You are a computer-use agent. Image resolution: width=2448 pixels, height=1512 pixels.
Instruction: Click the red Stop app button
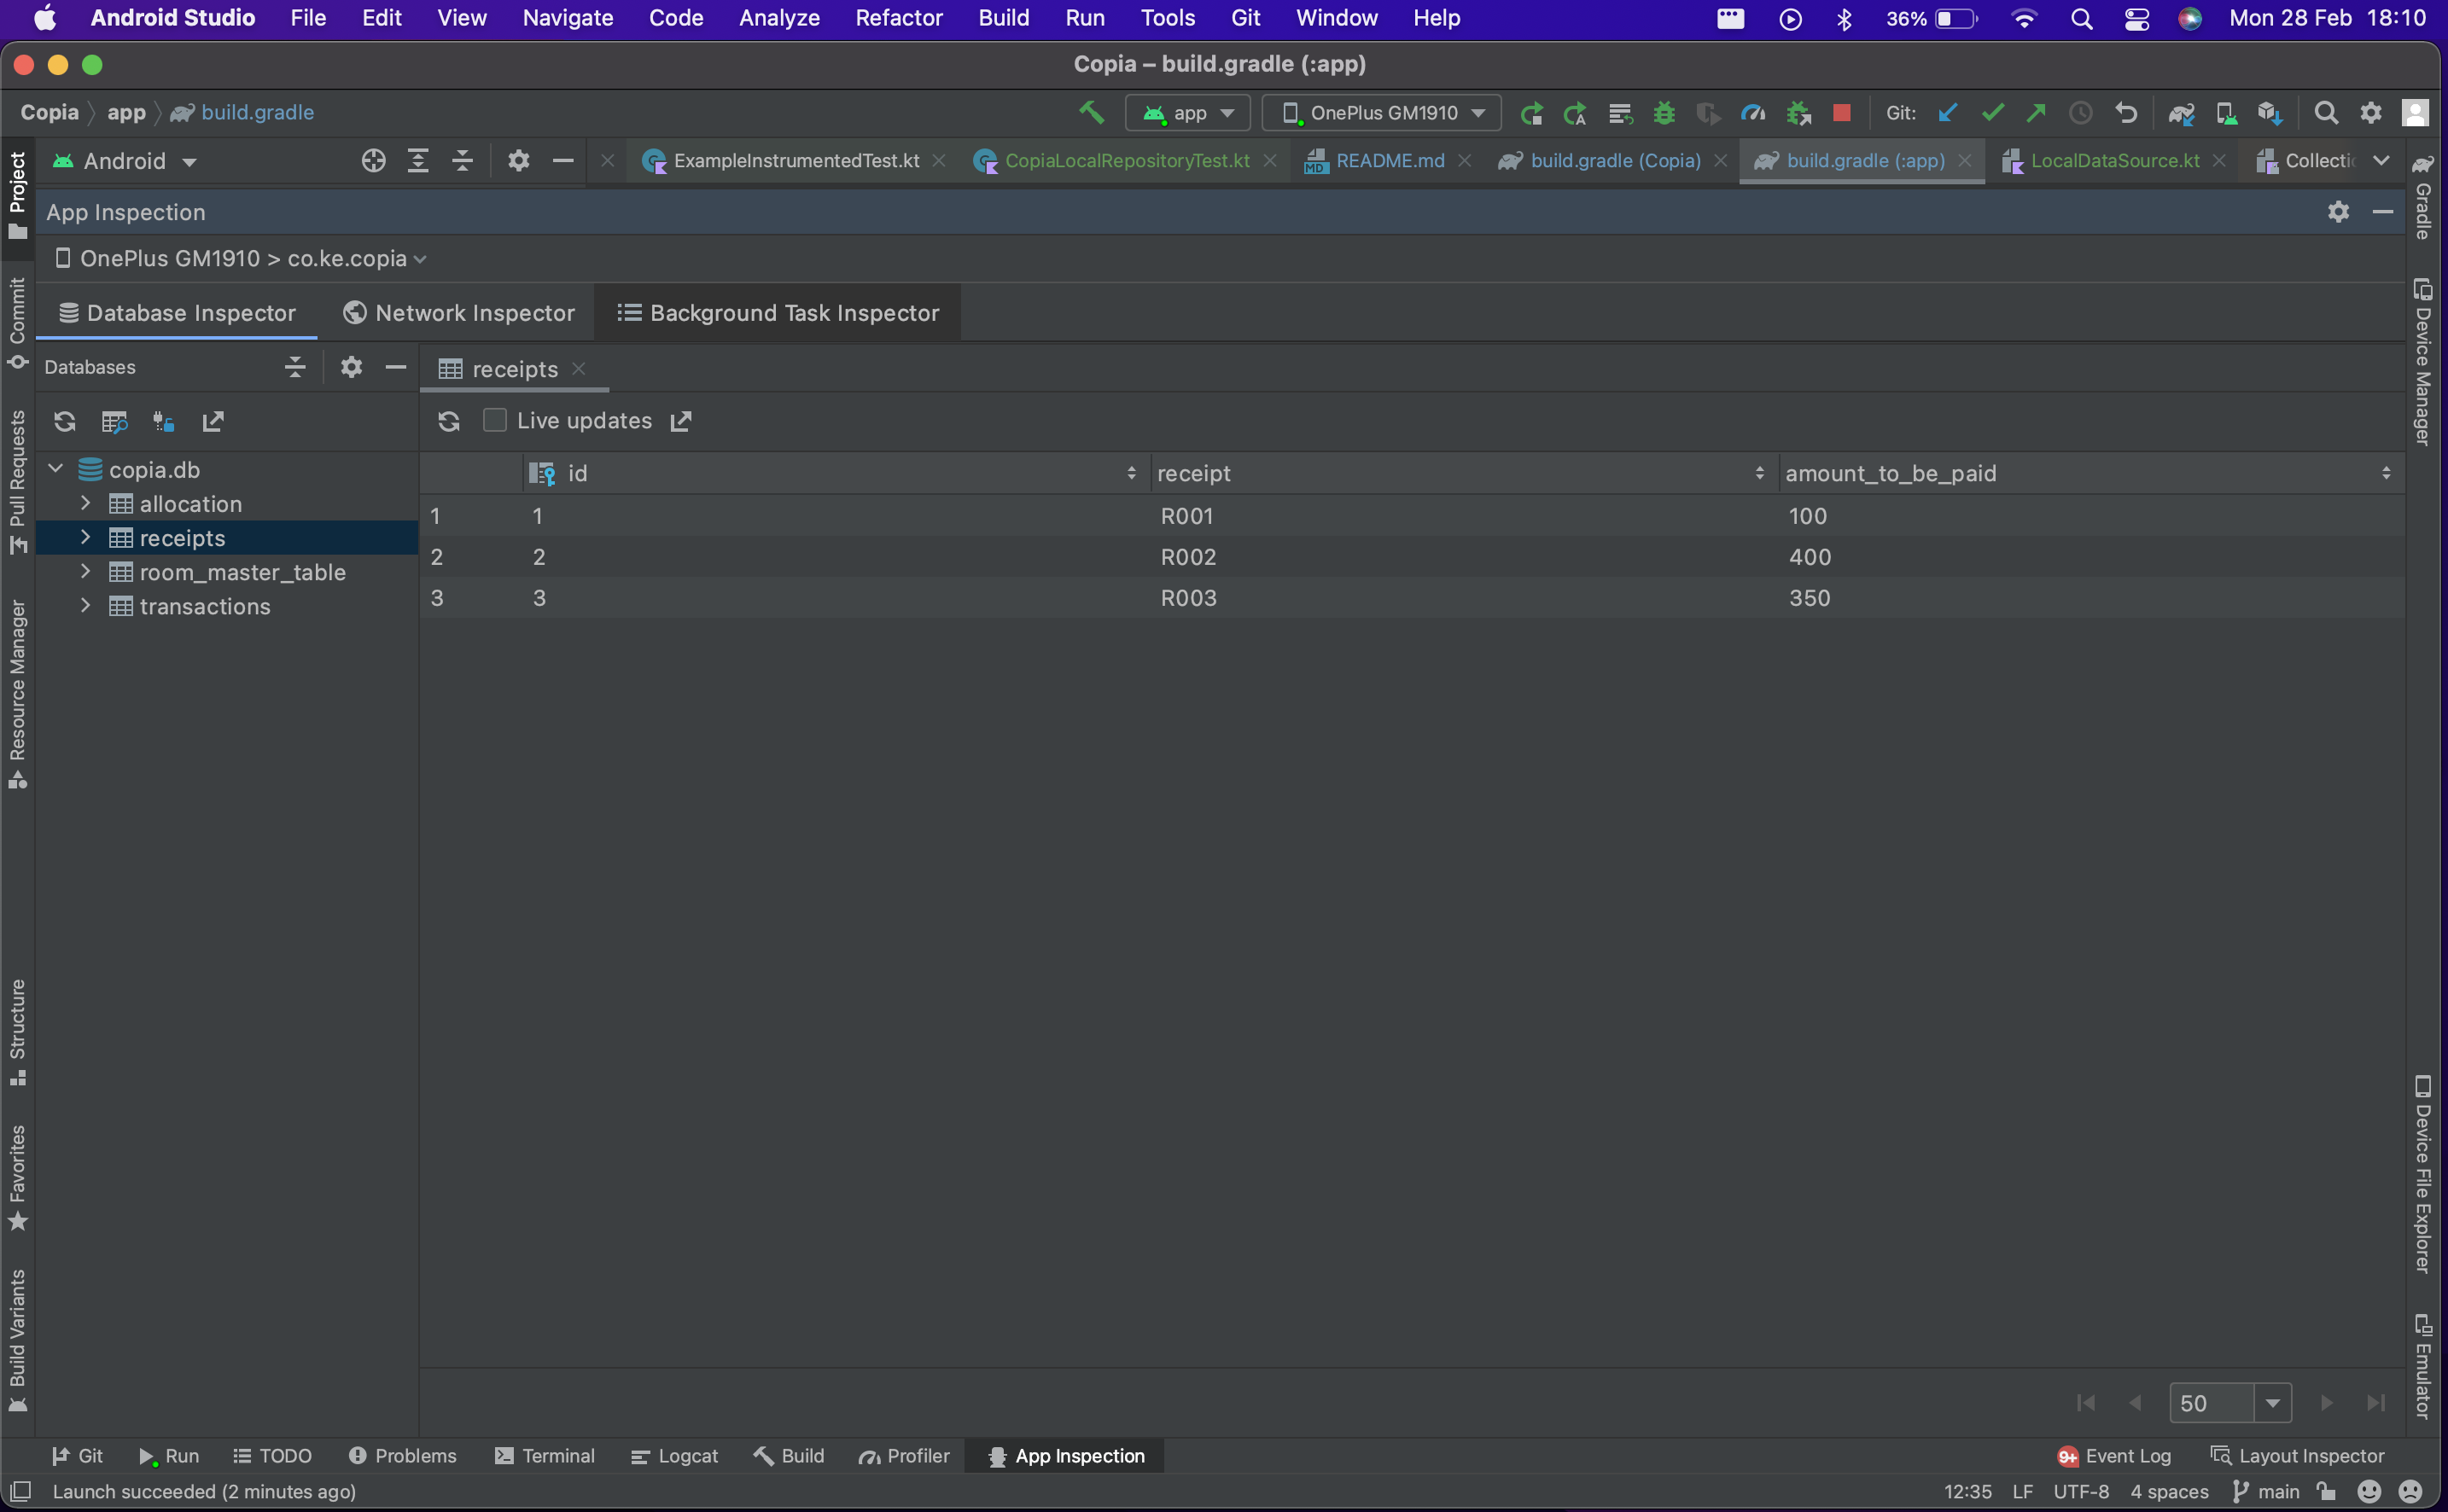point(1841,113)
